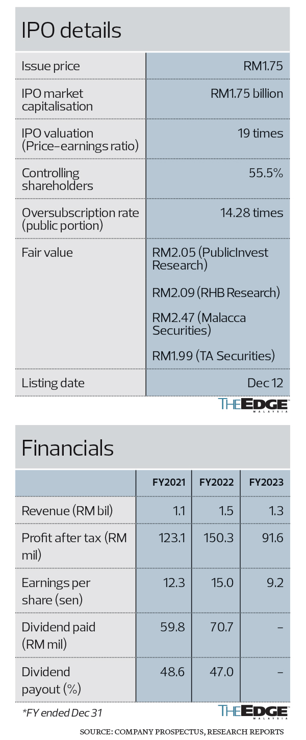
Task: Select the Issue price RM1.75 value
Action: [263, 66]
